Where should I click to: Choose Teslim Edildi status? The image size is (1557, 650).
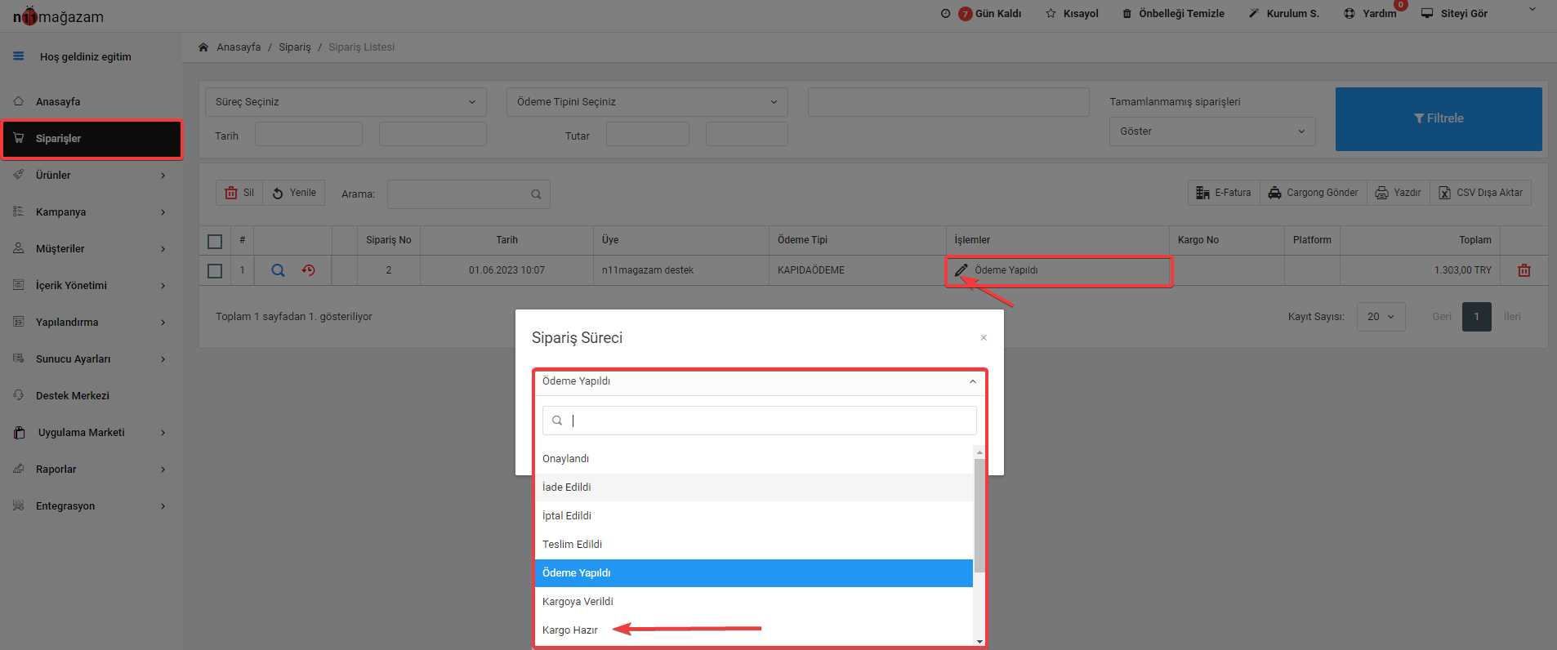pos(754,545)
